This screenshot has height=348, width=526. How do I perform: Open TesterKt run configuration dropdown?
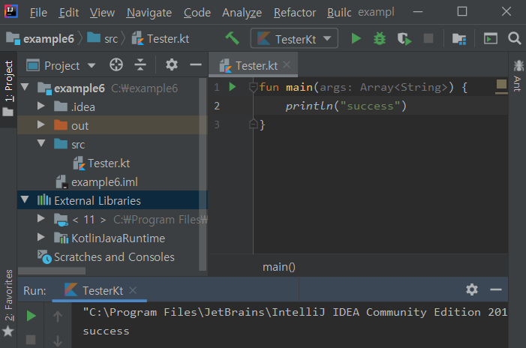tap(294, 39)
